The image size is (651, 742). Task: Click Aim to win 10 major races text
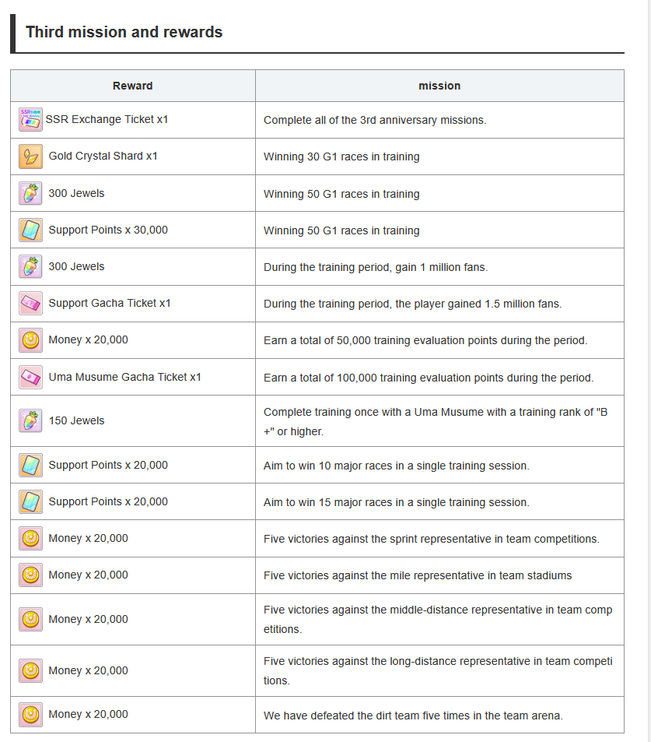396,466
